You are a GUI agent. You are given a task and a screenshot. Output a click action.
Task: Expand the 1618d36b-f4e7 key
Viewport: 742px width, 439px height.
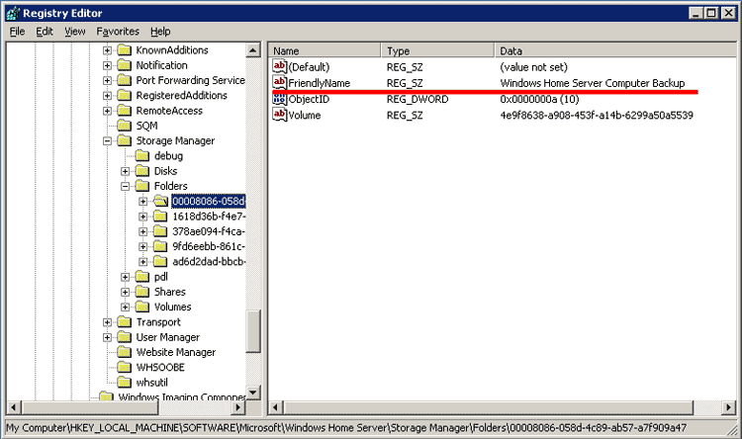click(x=142, y=217)
